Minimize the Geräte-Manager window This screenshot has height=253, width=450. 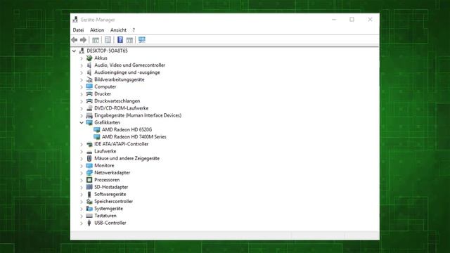pyautogui.click(x=334, y=20)
